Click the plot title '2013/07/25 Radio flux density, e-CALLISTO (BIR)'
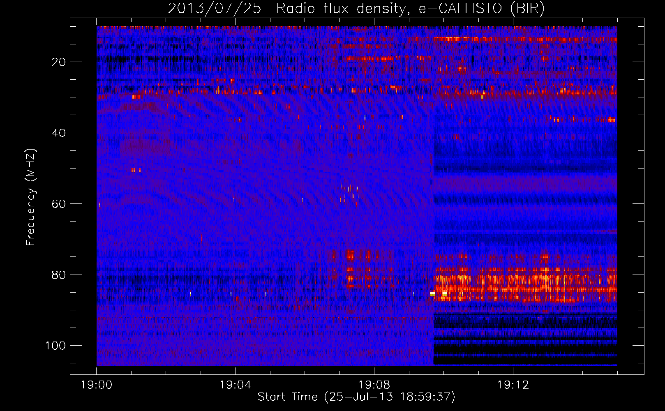This screenshot has width=665, height=411. 356,8
